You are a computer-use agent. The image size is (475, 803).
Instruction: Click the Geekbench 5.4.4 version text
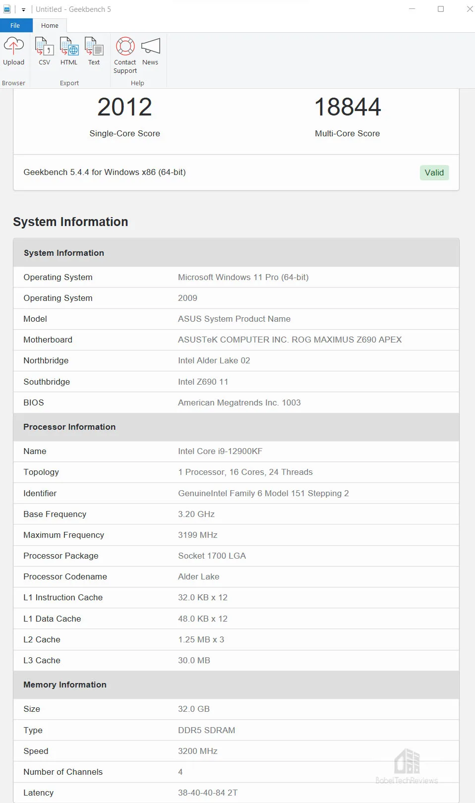click(105, 172)
